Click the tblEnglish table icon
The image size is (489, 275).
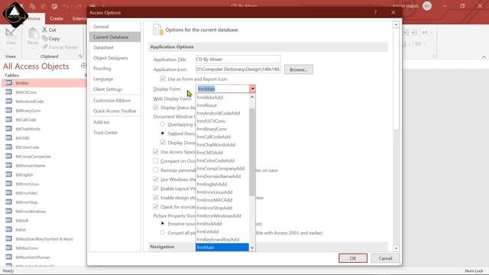pyautogui.click(x=8, y=175)
